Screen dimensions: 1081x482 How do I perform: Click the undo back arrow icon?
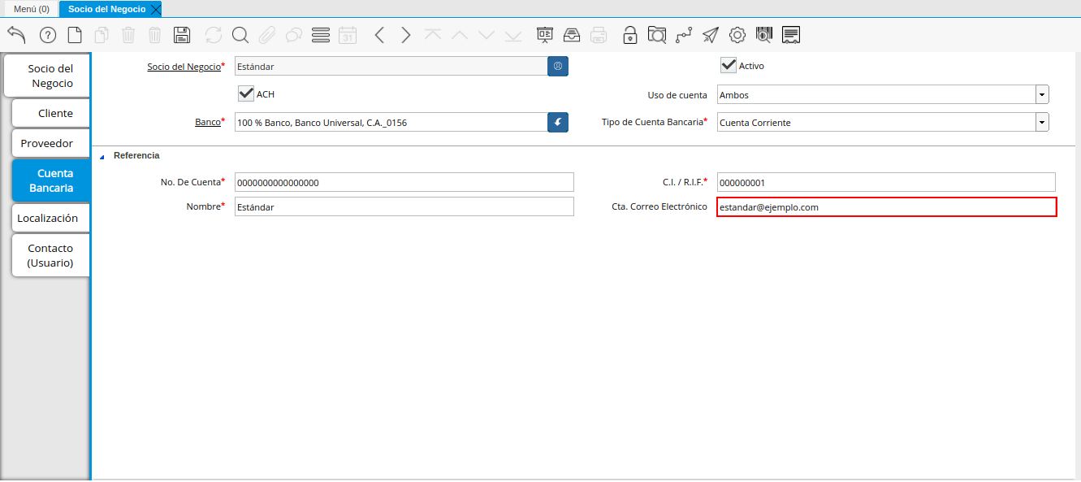16,35
